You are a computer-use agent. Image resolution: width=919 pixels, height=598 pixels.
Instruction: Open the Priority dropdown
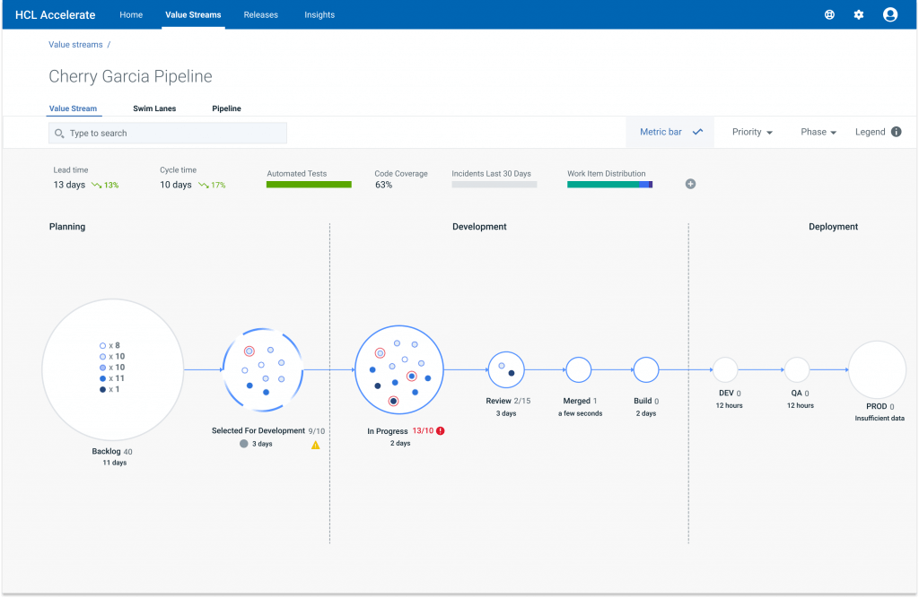[x=751, y=132]
